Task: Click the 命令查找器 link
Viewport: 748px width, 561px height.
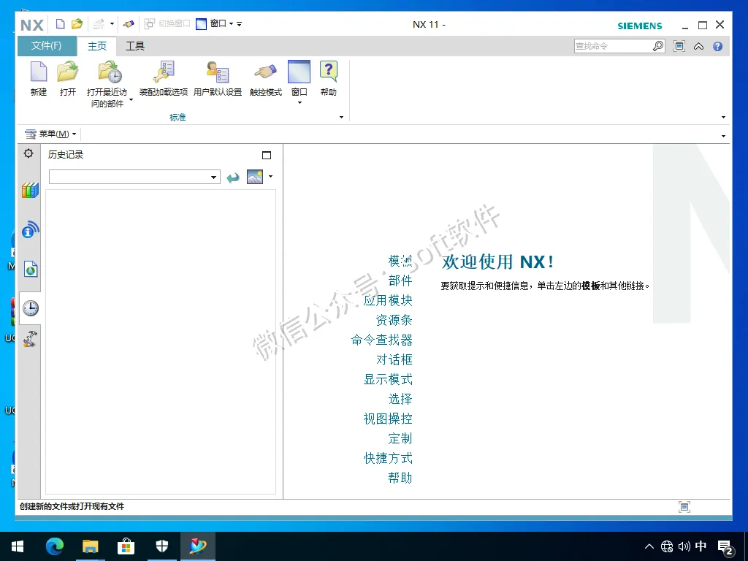Action: tap(381, 340)
